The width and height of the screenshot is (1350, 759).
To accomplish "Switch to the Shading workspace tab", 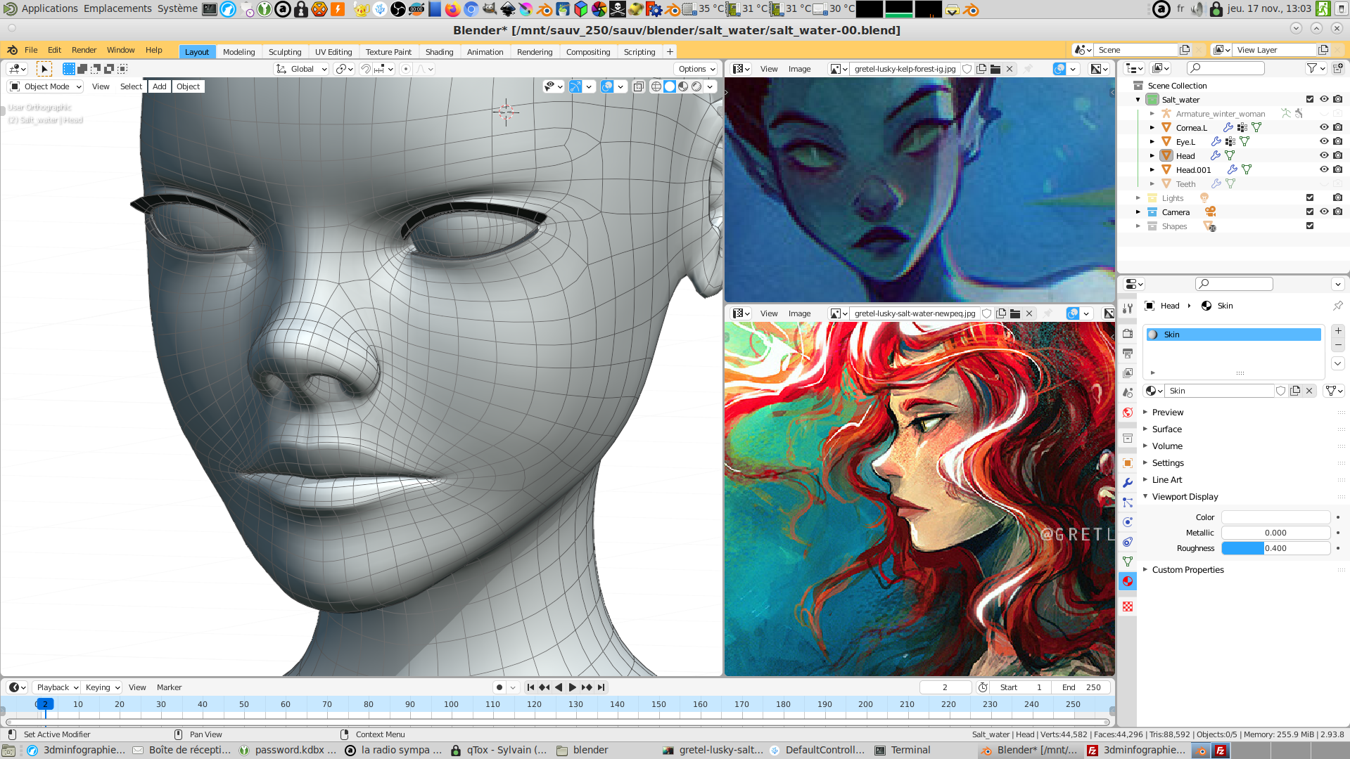I will (x=439, y=52).
